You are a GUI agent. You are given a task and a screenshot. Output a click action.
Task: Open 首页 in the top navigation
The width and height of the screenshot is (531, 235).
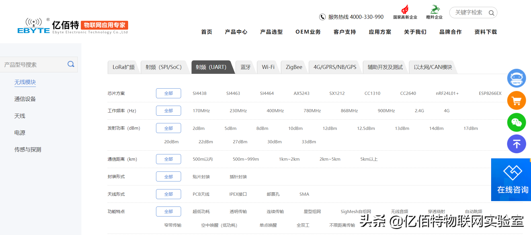click(x=207, y=32)
